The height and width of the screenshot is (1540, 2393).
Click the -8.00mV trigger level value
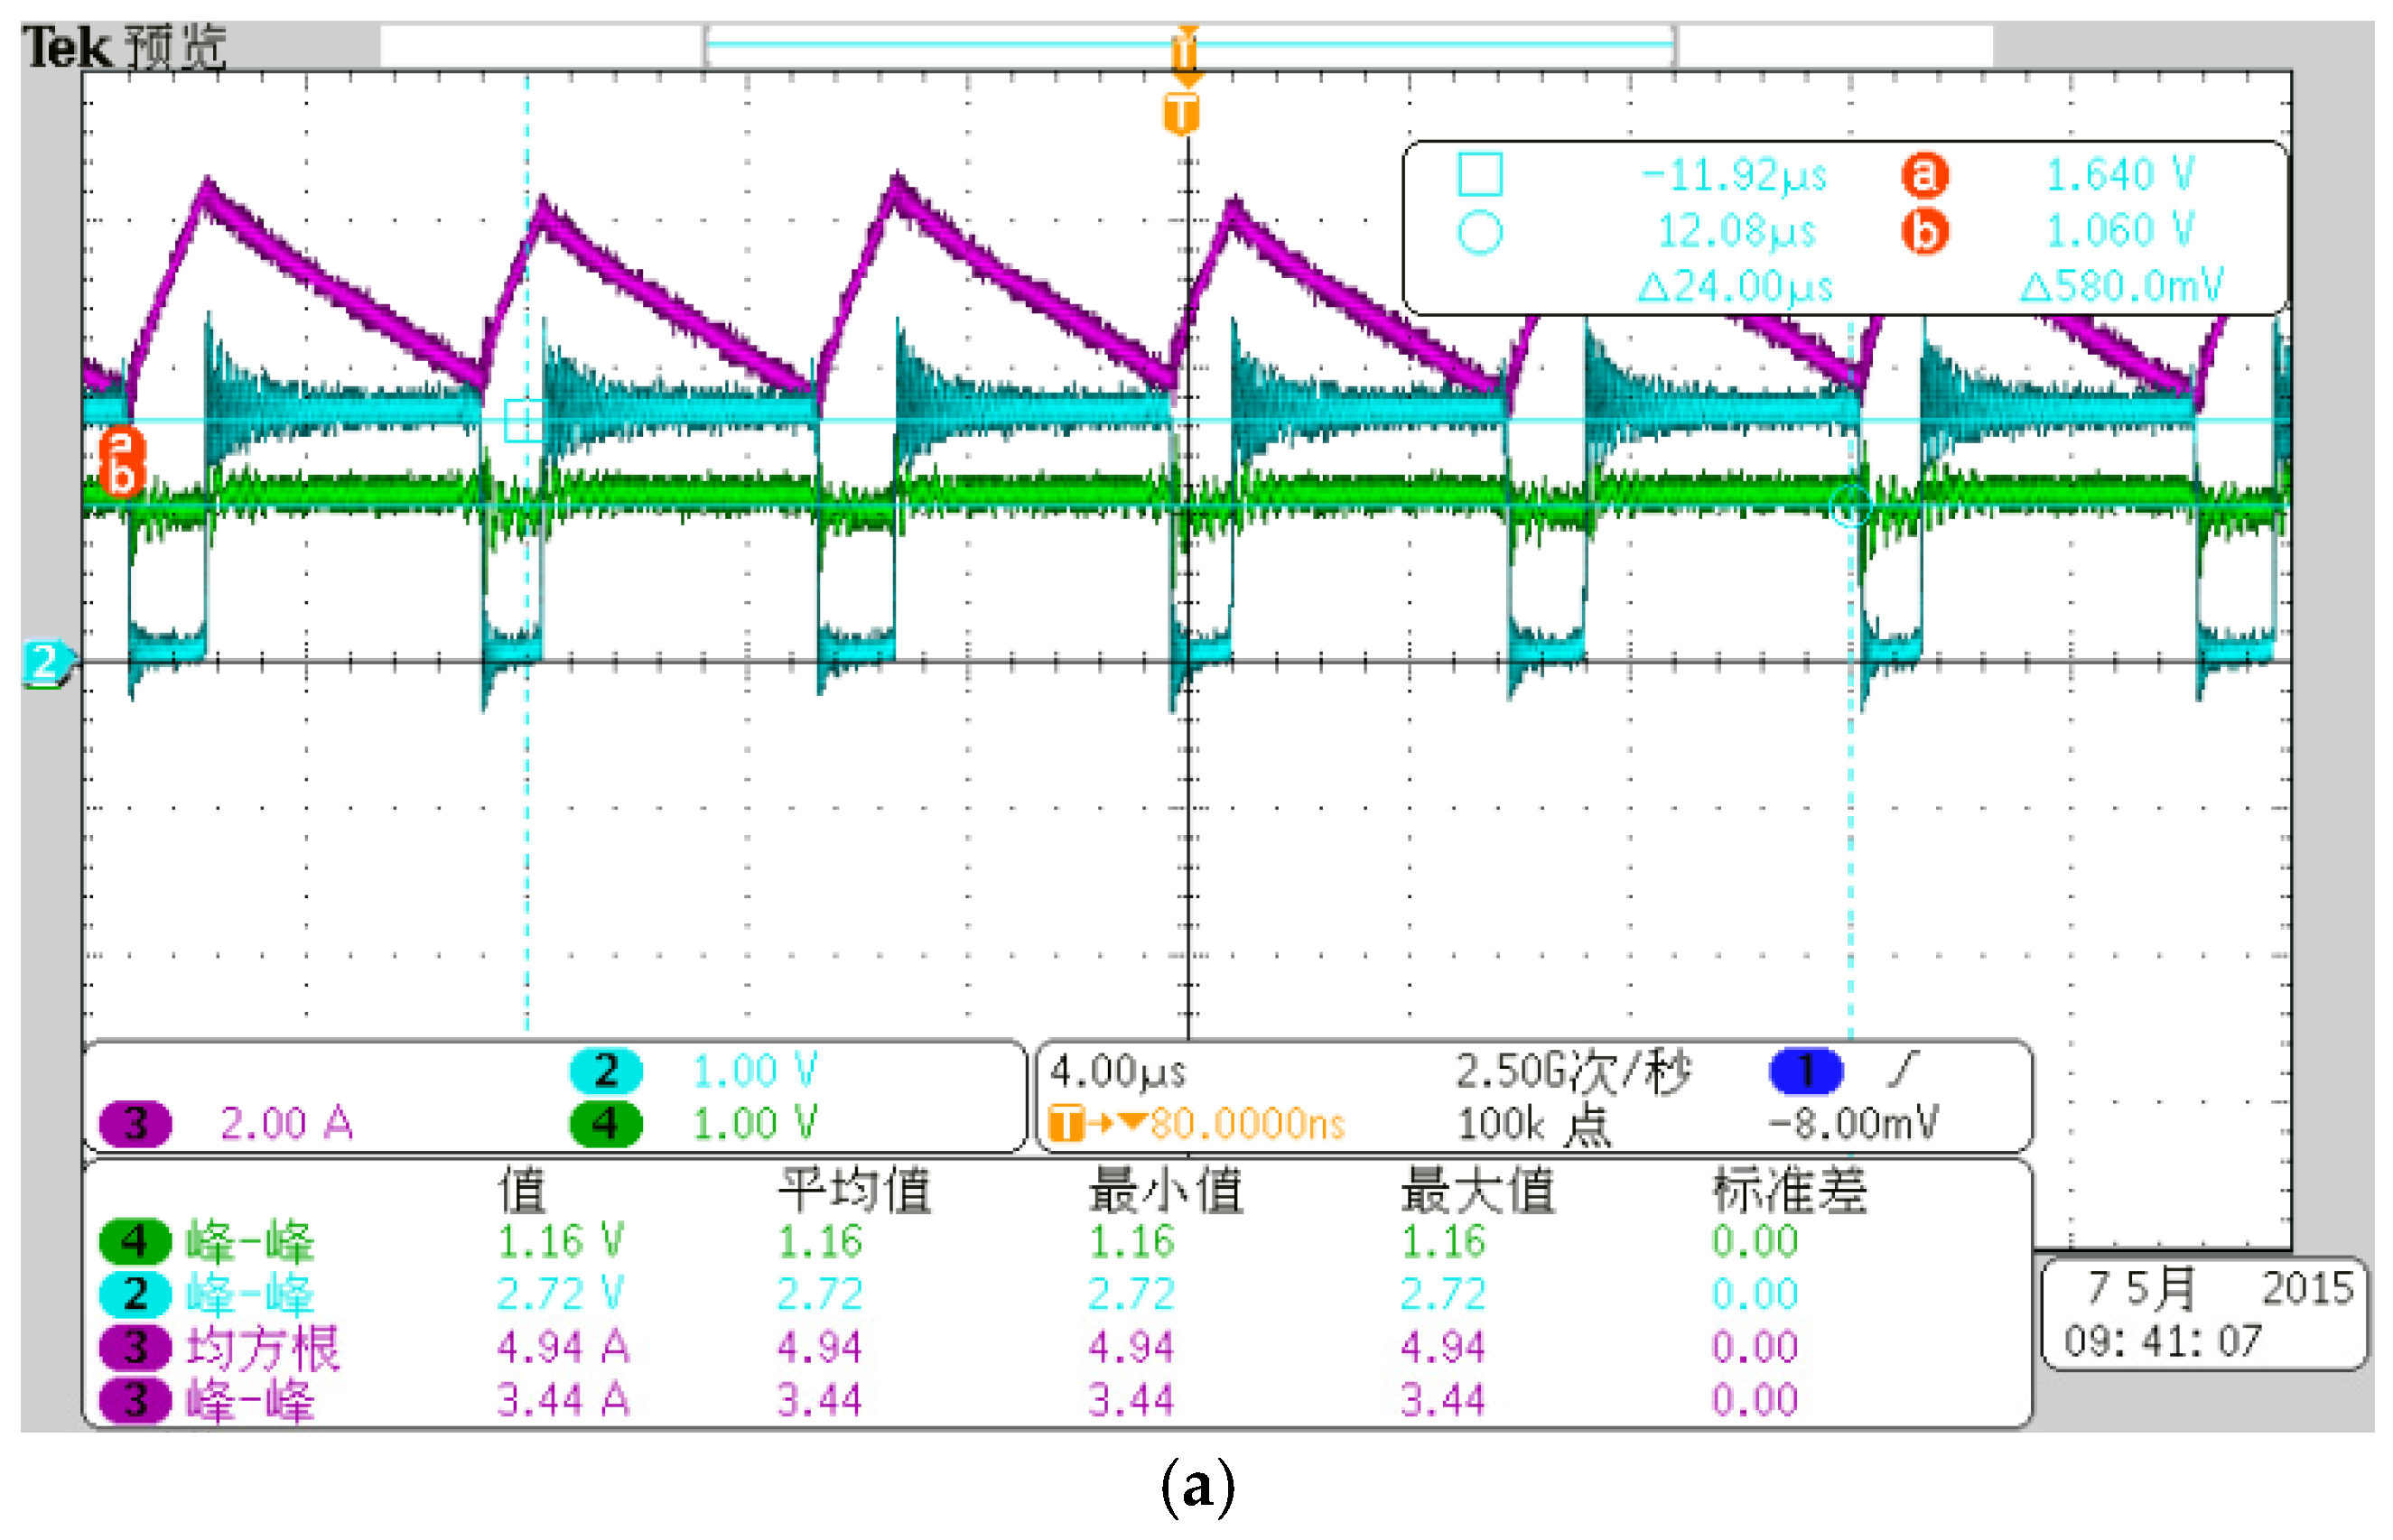(1854, 1123)
